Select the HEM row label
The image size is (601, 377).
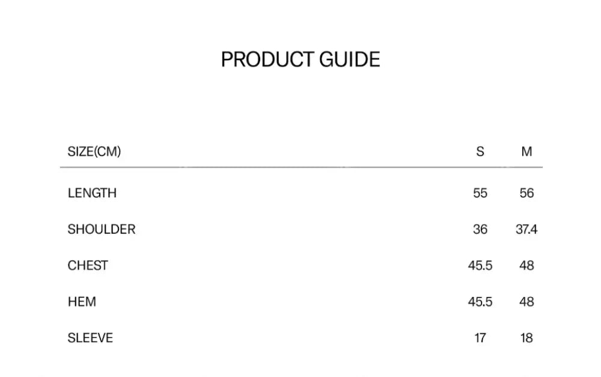coord(82,301)
